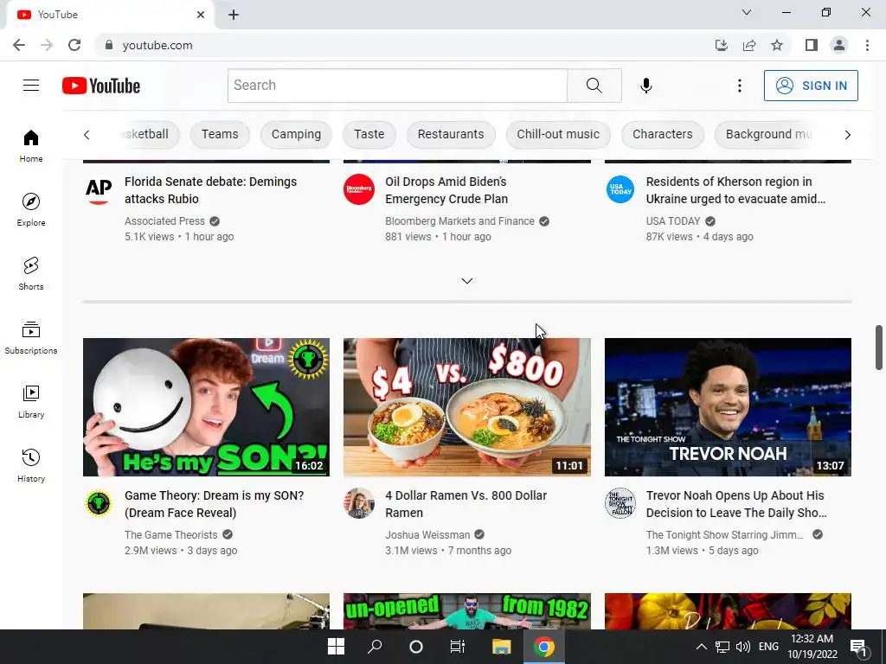Screen dimensions: 886x664
Task: Open Explore in sidebar
Action: pyautogui.click(x=31, y=209)
